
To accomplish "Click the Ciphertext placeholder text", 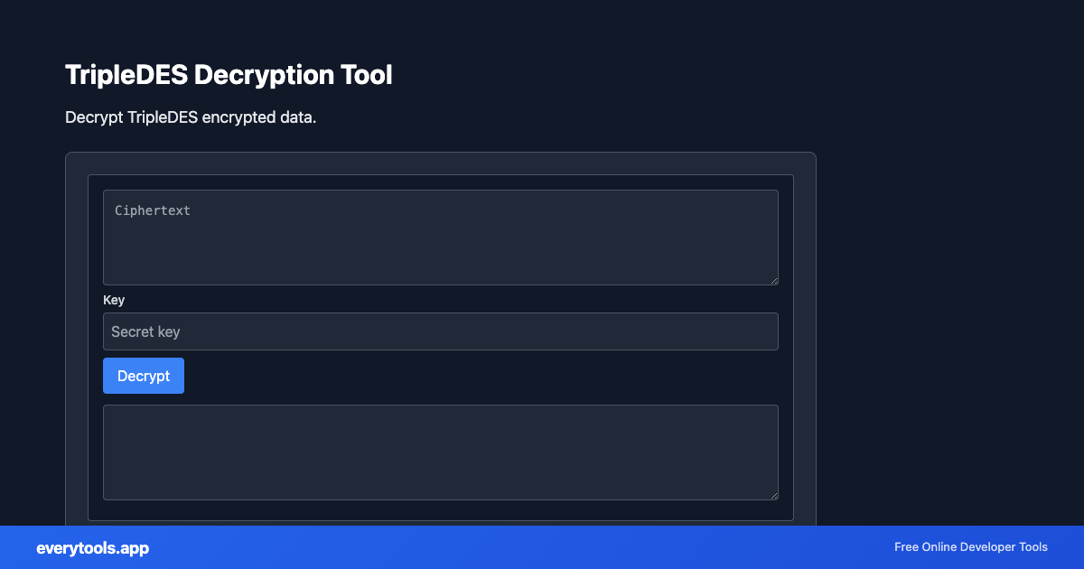I will (152, 210).
